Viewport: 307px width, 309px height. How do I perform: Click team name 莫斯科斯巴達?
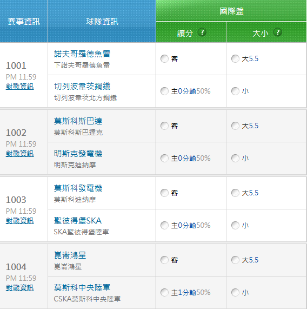78,121
